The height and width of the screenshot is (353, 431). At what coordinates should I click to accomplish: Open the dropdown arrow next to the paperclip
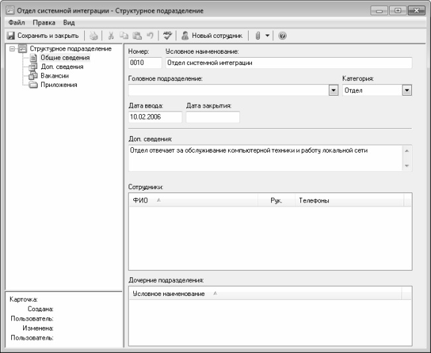pos(267,36)
